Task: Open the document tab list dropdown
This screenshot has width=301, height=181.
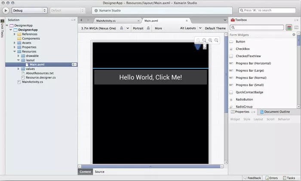Action: tap(225, 20)
